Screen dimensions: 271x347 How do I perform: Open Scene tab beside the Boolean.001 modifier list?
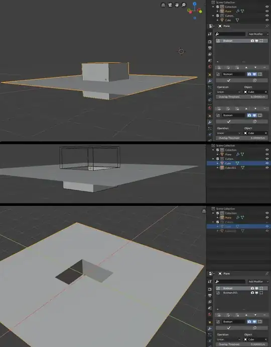pyautogui.click(x=210, y=308)
